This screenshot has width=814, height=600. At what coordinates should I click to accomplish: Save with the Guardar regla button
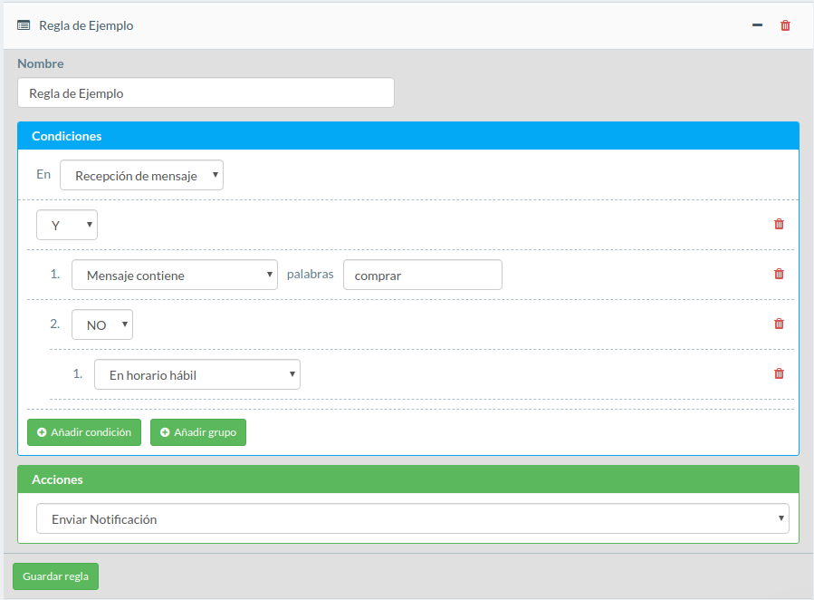(55, 576)
